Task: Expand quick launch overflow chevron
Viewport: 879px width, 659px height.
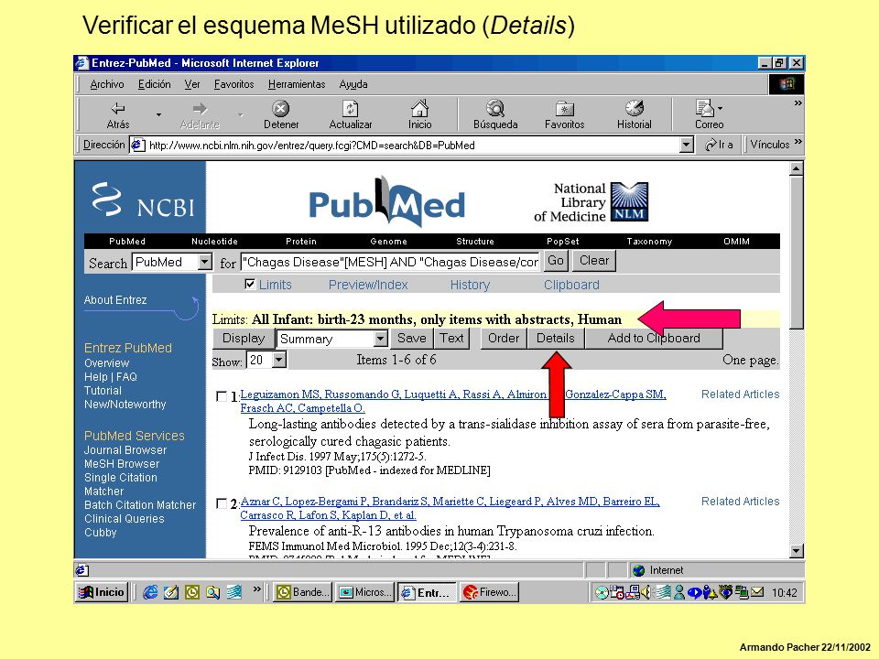Action: pyautogui.click(x=256, y=589)
